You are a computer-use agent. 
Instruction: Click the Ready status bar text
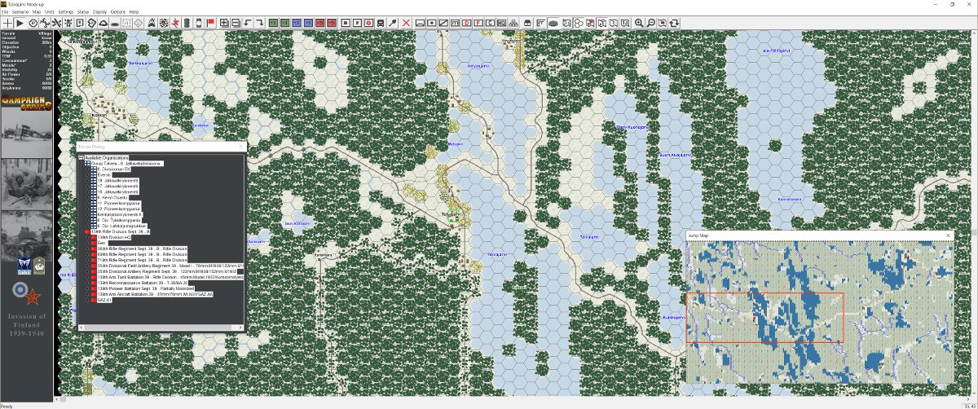7,405
